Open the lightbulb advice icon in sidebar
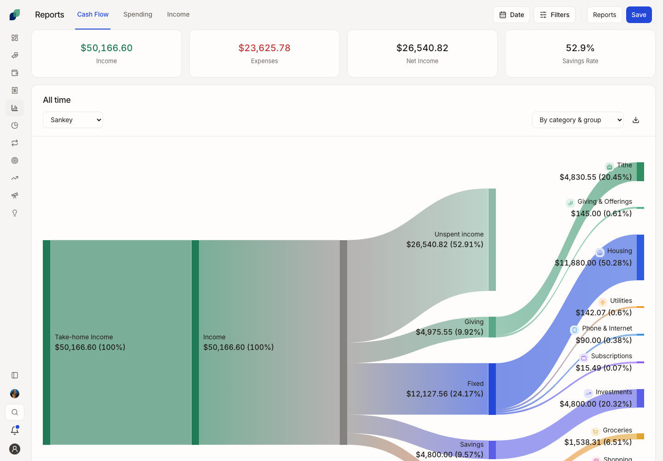This screenshot has width=663, height=461. (x=15, y=213)
